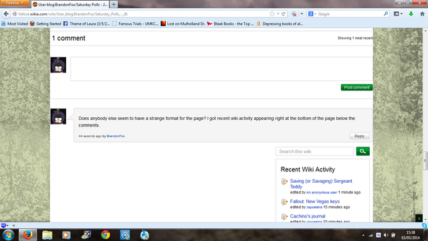Open the Windows Start orb
Screen dimensions: 428x241
click(8, 235)
